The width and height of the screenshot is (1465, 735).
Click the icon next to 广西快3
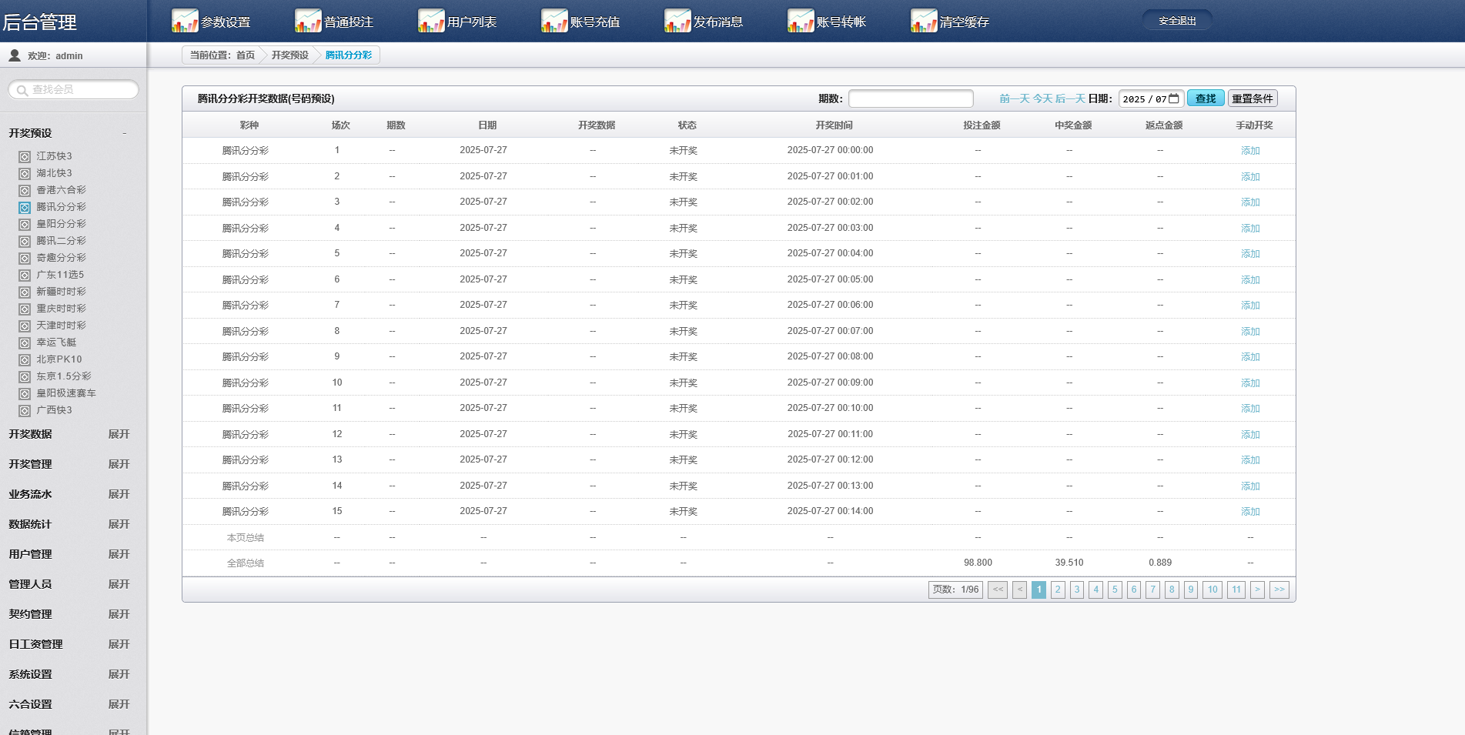(x=25, y=410)
